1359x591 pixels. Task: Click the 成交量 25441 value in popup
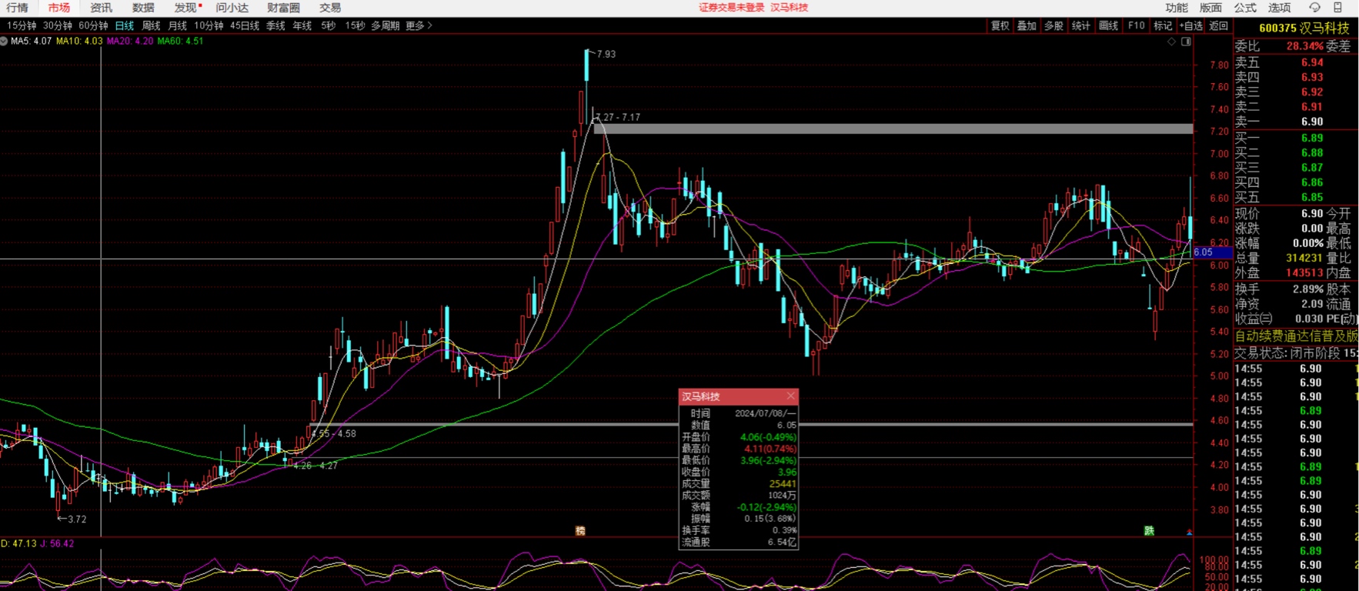pyautogui.click(x=783, y=484)
